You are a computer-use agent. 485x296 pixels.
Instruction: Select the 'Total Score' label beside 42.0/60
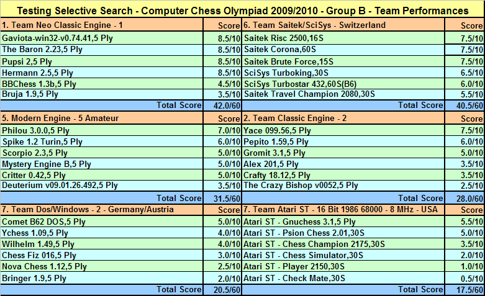179,105
